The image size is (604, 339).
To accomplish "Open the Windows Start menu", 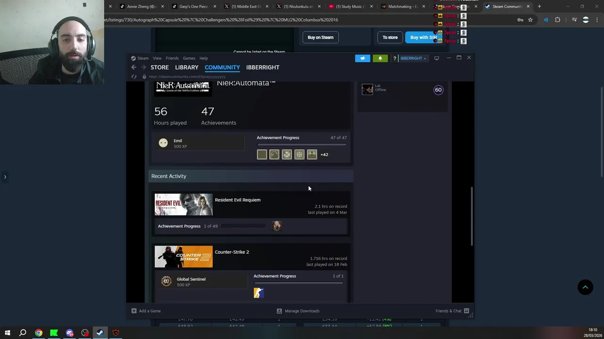I will pyautogui.click(x=8, y=333).
